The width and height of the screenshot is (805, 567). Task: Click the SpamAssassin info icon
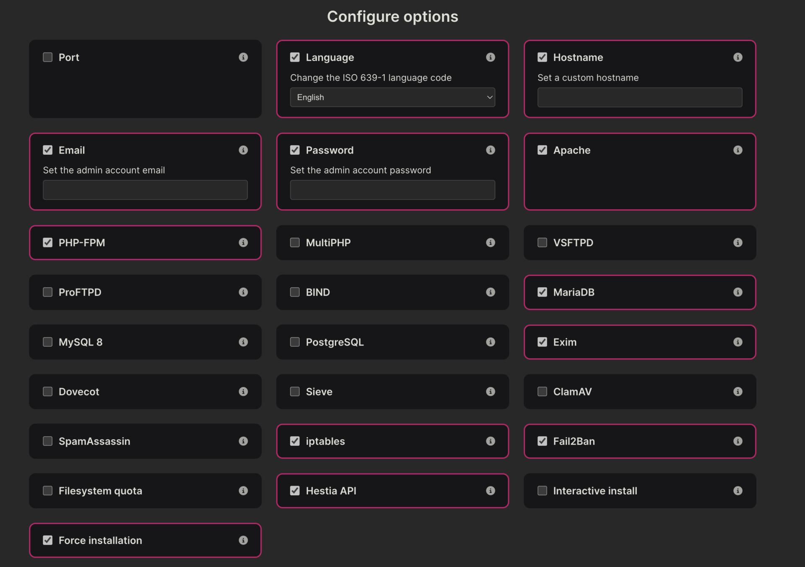[243, 441]
